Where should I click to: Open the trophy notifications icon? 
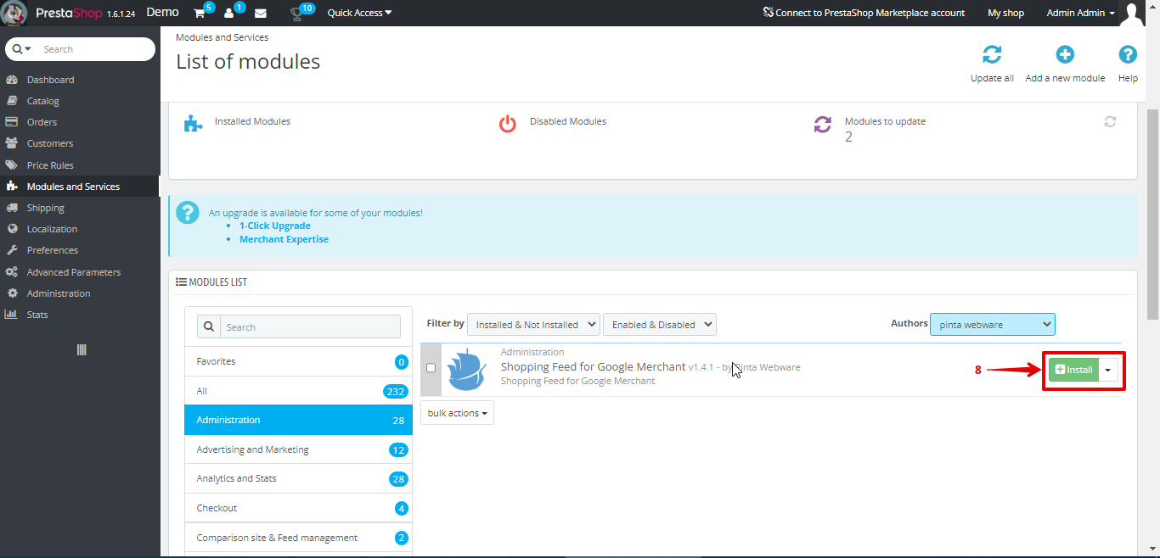[x=296, y=14]
